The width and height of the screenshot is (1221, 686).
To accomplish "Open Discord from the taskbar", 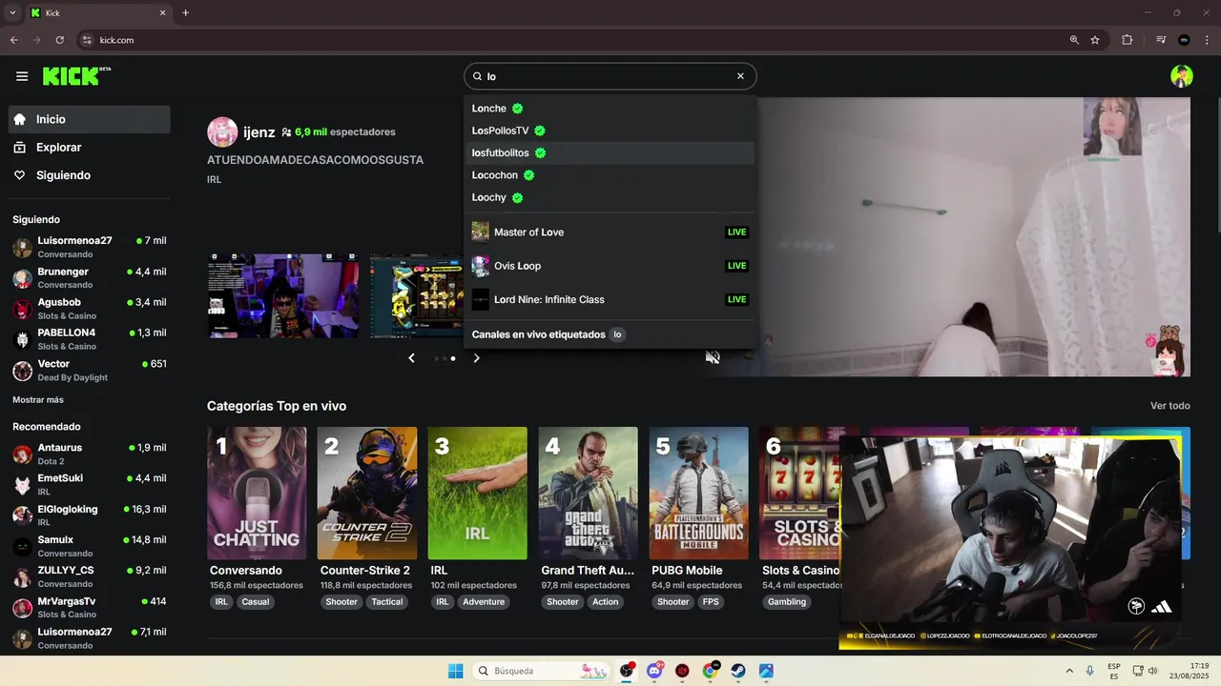I will [x=654, y=671].
